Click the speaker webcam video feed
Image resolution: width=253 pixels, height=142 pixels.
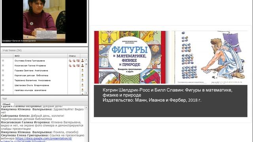[x=44, y=21]
